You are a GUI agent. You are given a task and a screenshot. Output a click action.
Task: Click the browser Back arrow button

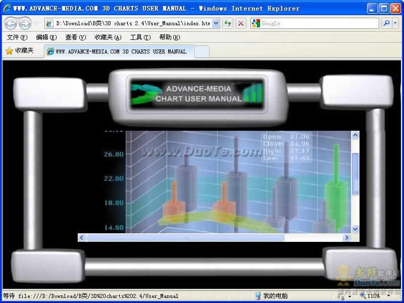(11, 23)
